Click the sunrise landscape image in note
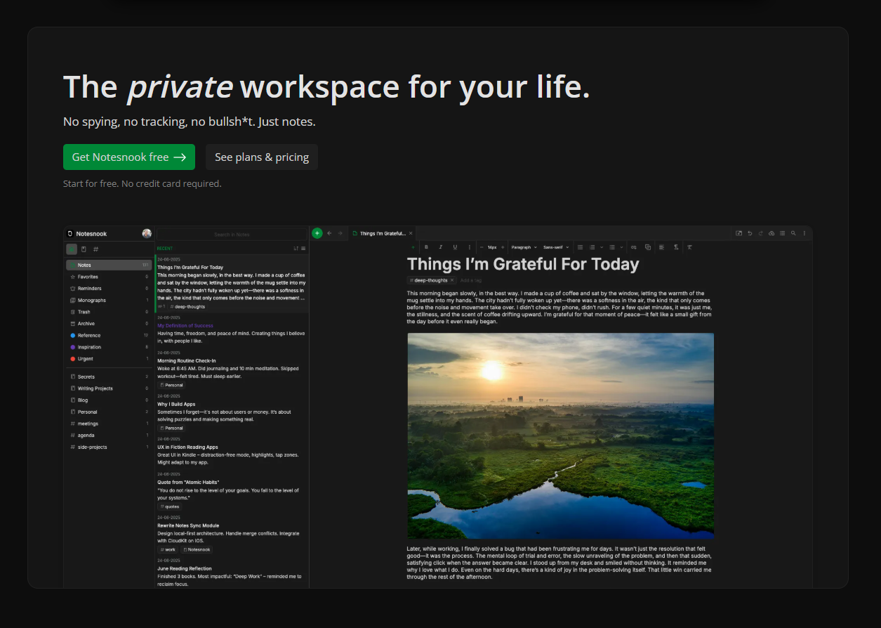Viewport: 881px width, 628px height. [x=560, y=436]
